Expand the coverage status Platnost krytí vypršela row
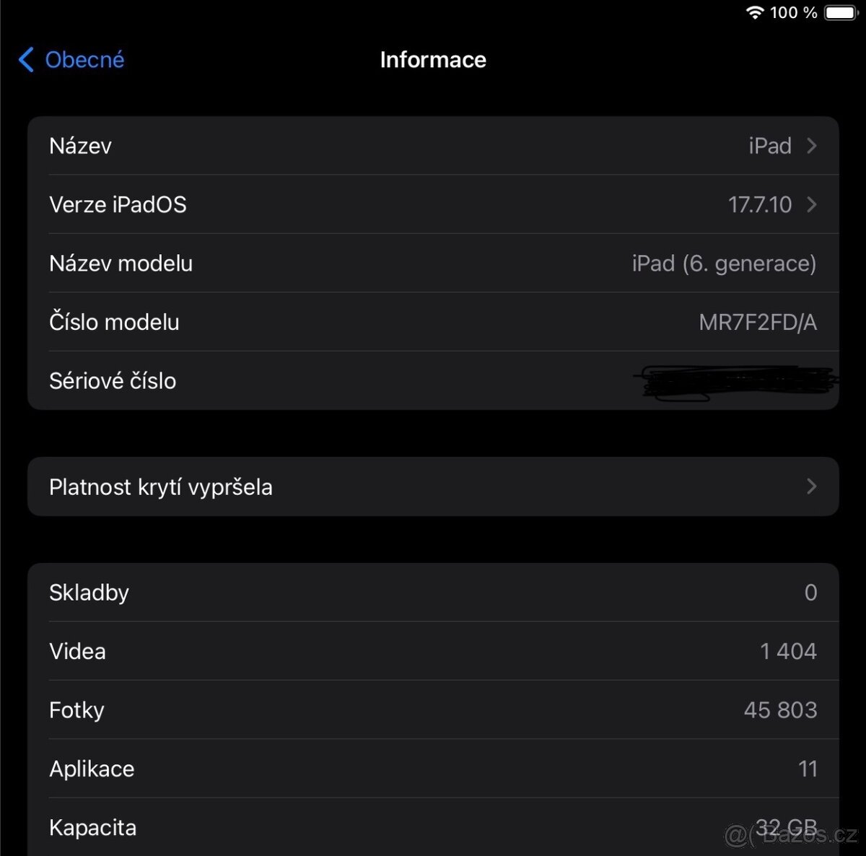Viewport: 866px width, 856px height. (433, 486)
